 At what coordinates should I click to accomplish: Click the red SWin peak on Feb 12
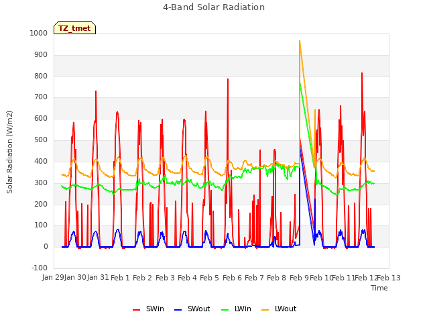tap(362, 73)
